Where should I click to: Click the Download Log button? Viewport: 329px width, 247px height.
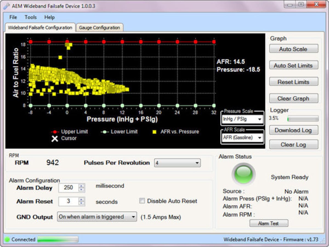(x=293, y=130)
